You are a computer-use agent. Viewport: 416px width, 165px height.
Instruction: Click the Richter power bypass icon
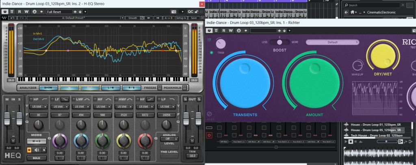click(x=209, y=39)
